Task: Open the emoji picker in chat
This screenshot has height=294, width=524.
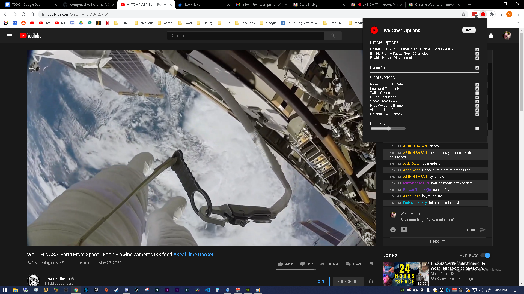Action: (393, 230)
